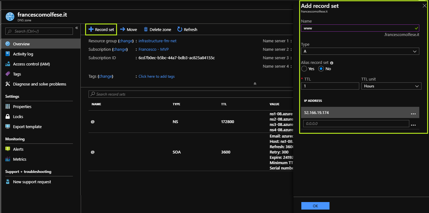Click 'Click here to add tags' link
This screenshot has width=429, height=213.
click(156, 76)
